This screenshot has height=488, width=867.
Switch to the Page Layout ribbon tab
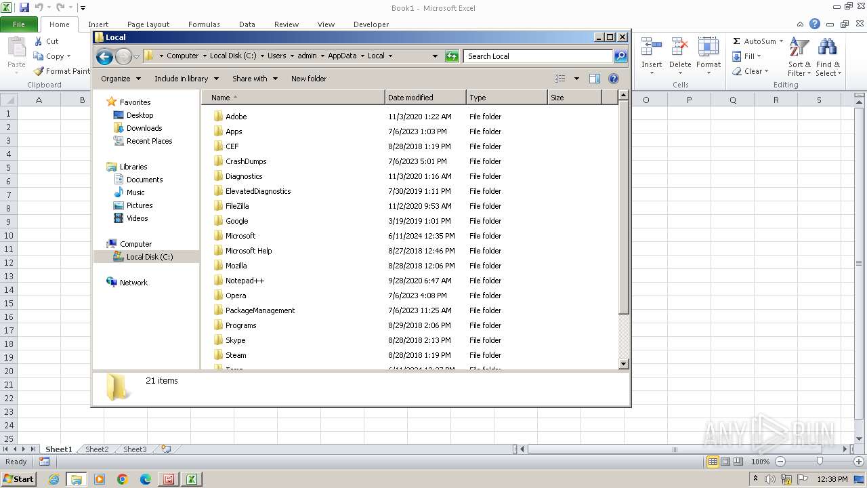click(148, 24)
